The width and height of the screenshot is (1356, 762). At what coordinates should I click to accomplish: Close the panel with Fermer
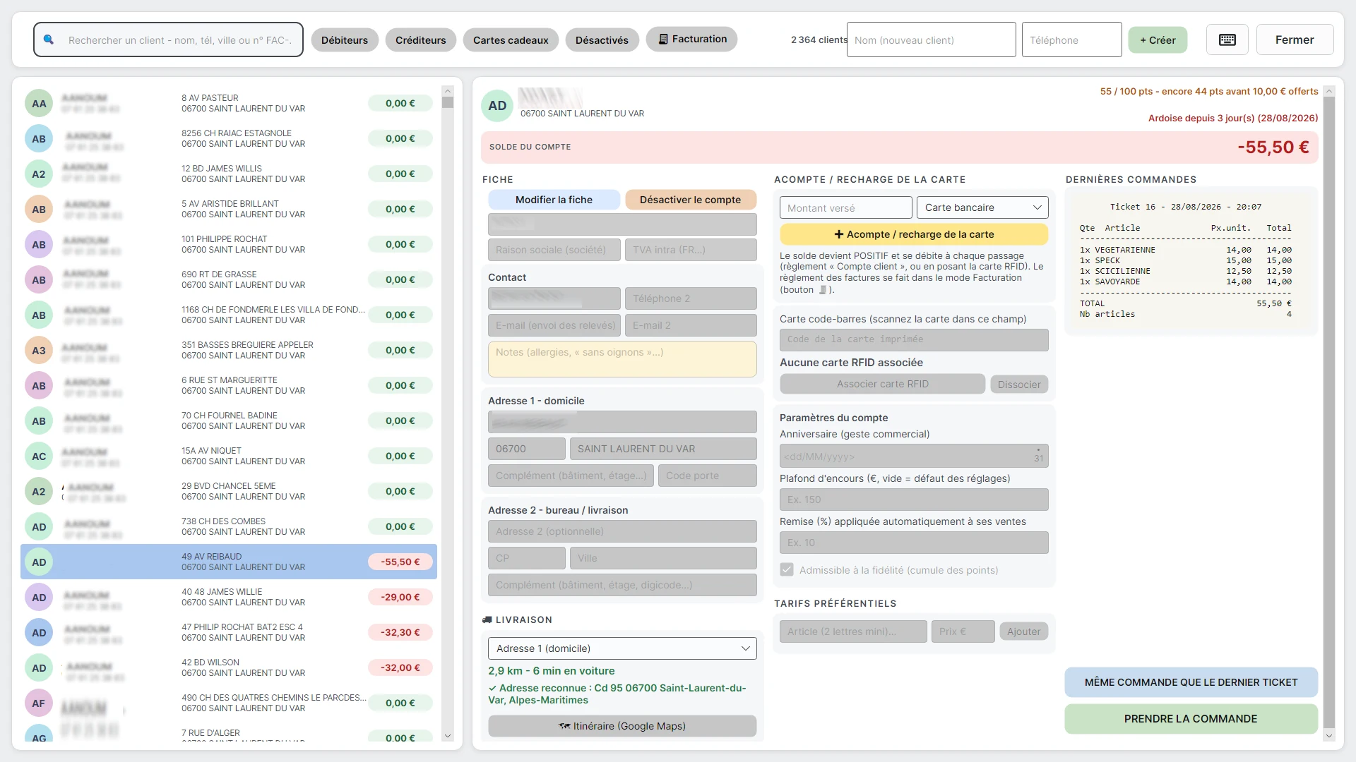tap(1295, 40)
